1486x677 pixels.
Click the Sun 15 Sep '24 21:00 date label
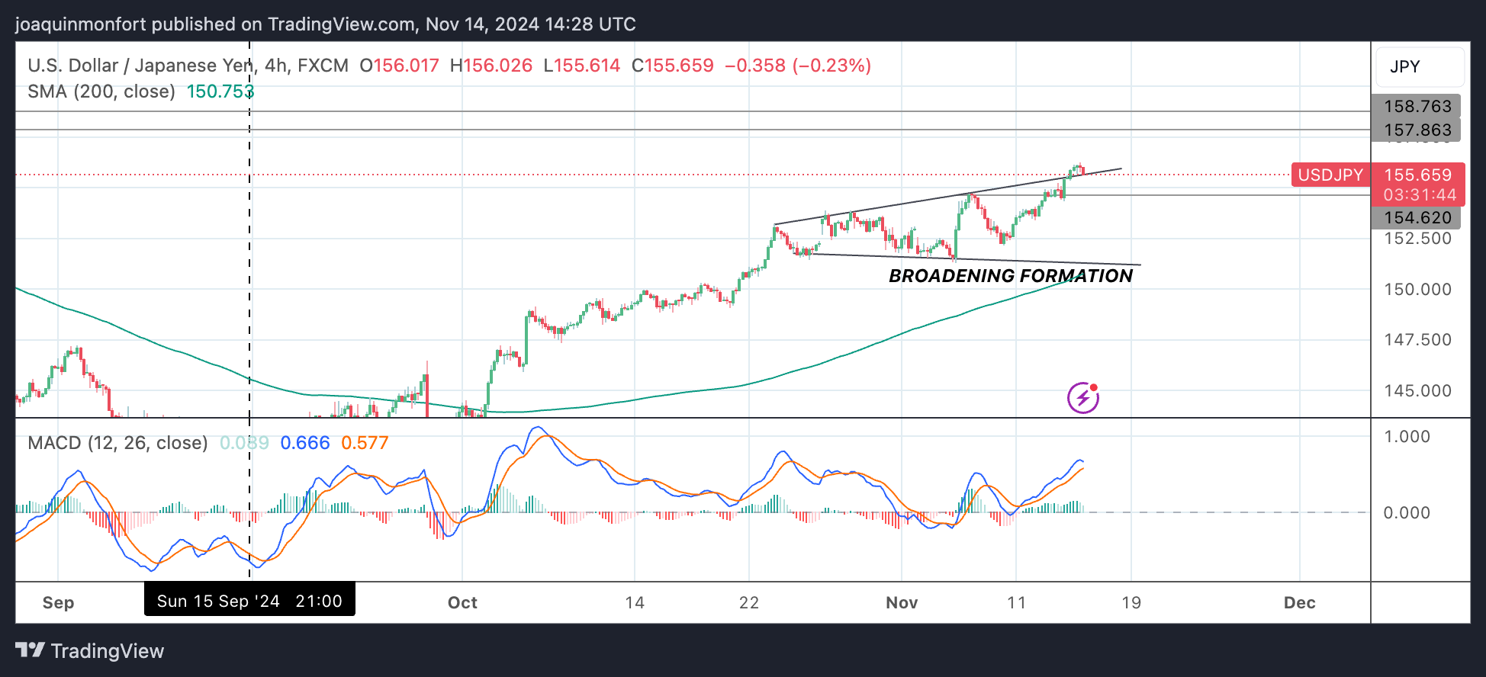[x=249, y=601]
